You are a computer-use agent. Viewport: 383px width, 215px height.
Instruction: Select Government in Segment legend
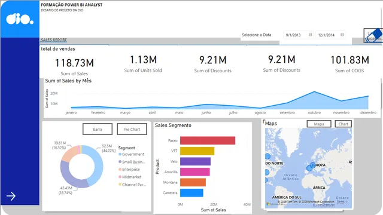(132, 154)
